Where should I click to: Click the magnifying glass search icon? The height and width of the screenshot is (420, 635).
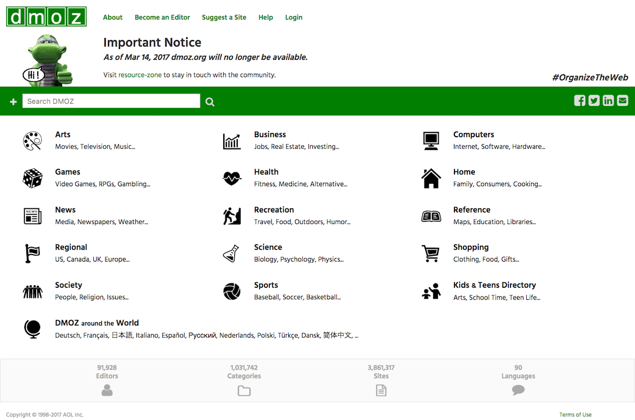pyautogui.click(x=210, y=102)
